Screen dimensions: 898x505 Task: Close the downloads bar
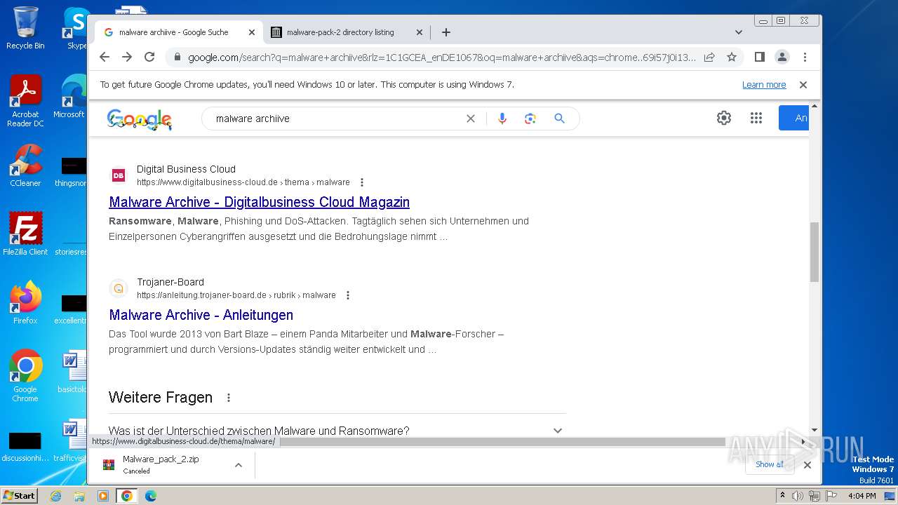coord(807,464)
